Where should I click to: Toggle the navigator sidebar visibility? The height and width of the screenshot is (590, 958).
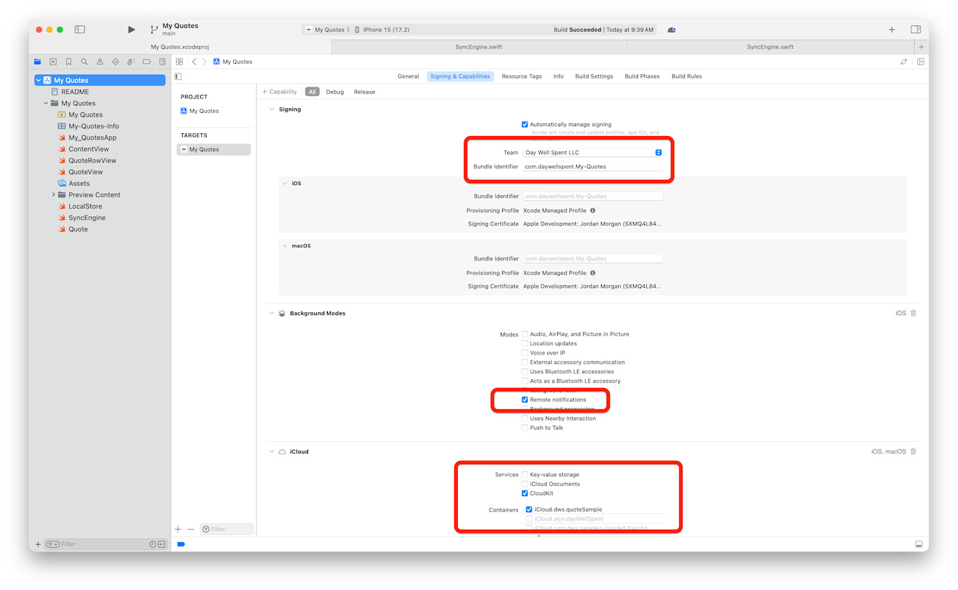[80, 29]
